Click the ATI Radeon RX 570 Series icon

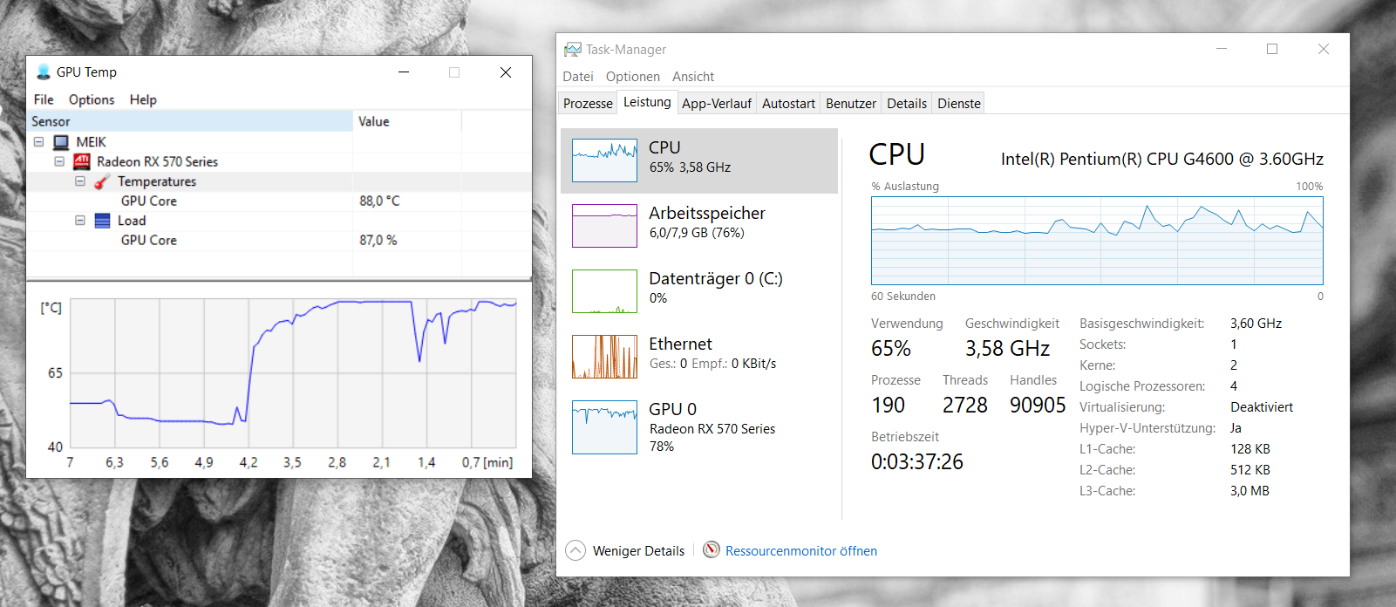pos(82,161)
